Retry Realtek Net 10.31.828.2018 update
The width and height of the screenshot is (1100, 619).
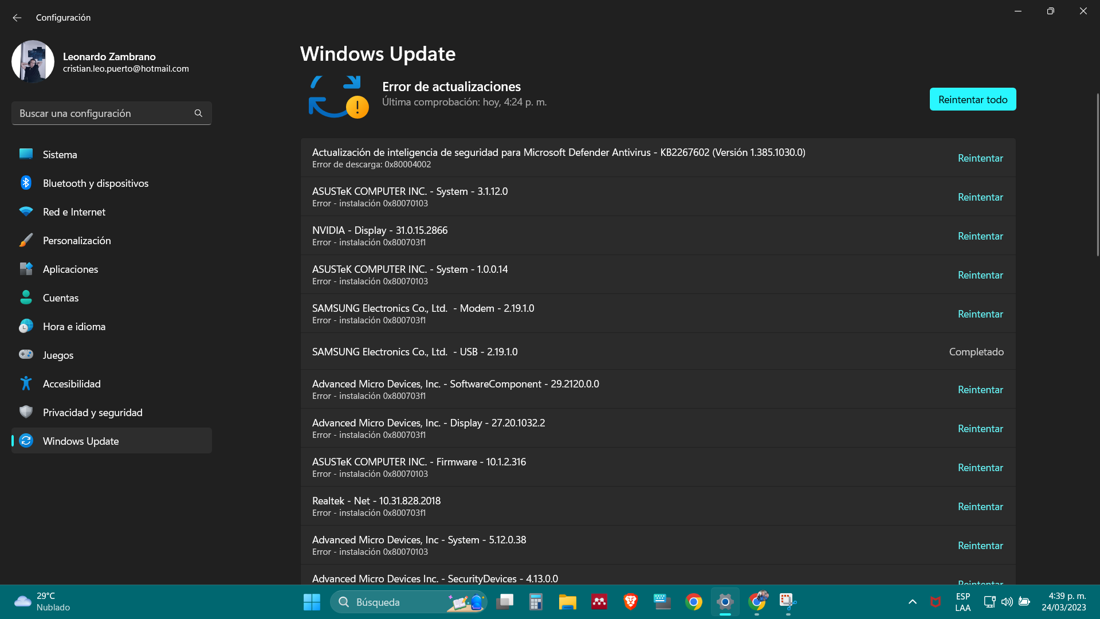980,507
